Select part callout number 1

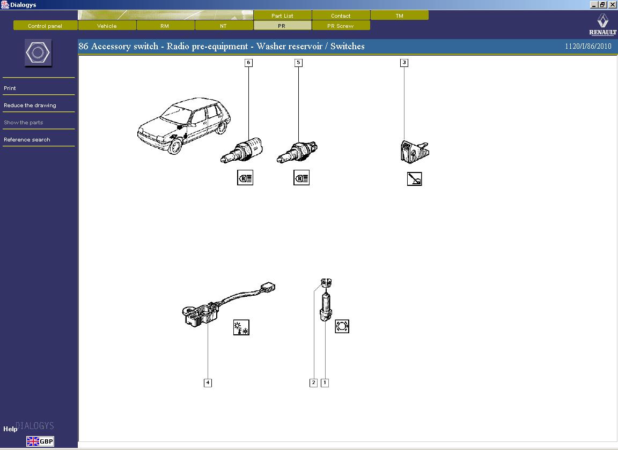325,382
